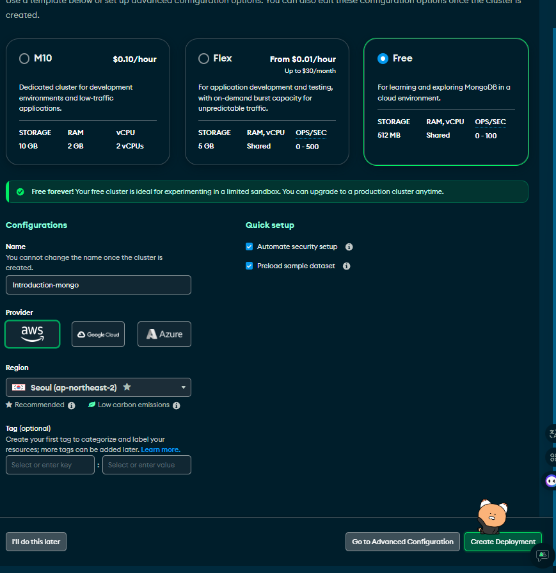
Task: Click the Quick setup heading
Action: coord(270,225)
